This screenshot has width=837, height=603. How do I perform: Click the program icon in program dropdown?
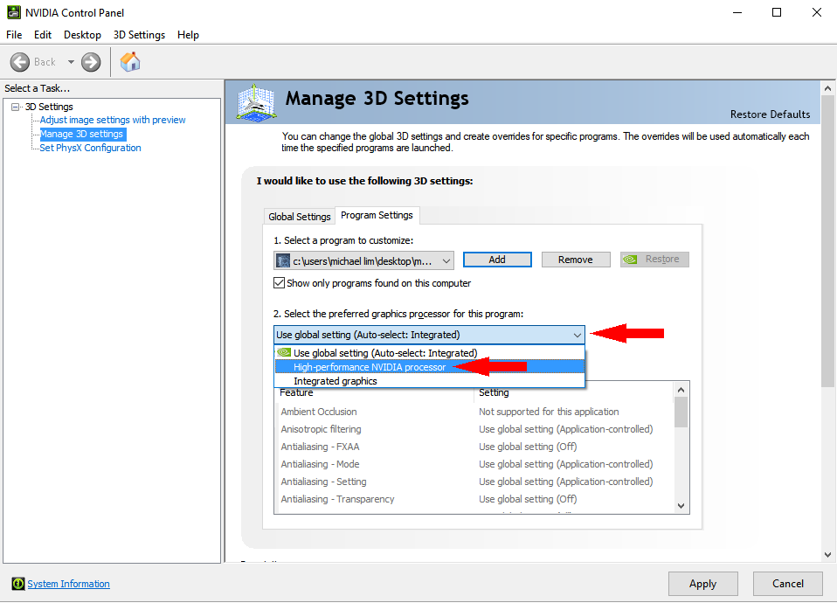(x=283, y=260)
